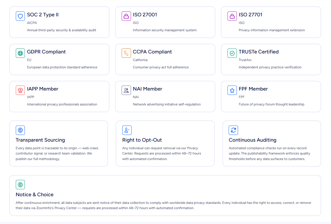Click the Transparent Sourcing eye icon
The height and width of the screenshot is (224, 331).
[20, 130]
